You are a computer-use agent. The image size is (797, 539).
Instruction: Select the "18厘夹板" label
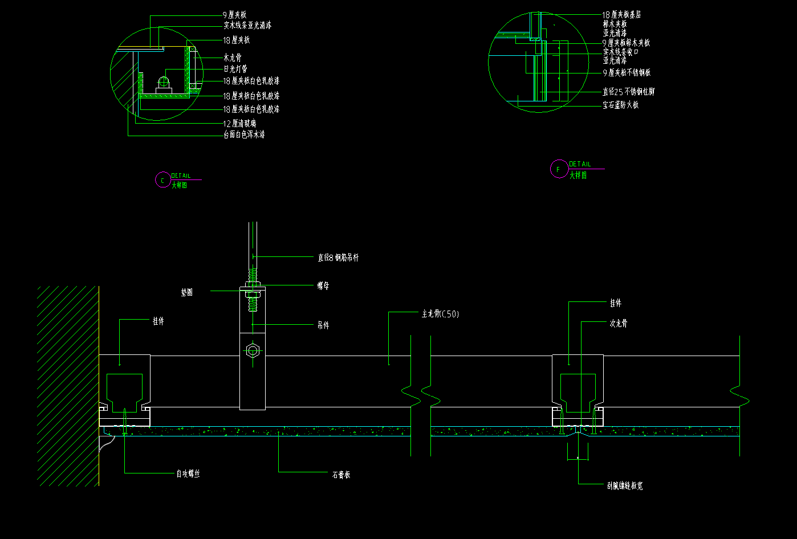coord(237,40)
